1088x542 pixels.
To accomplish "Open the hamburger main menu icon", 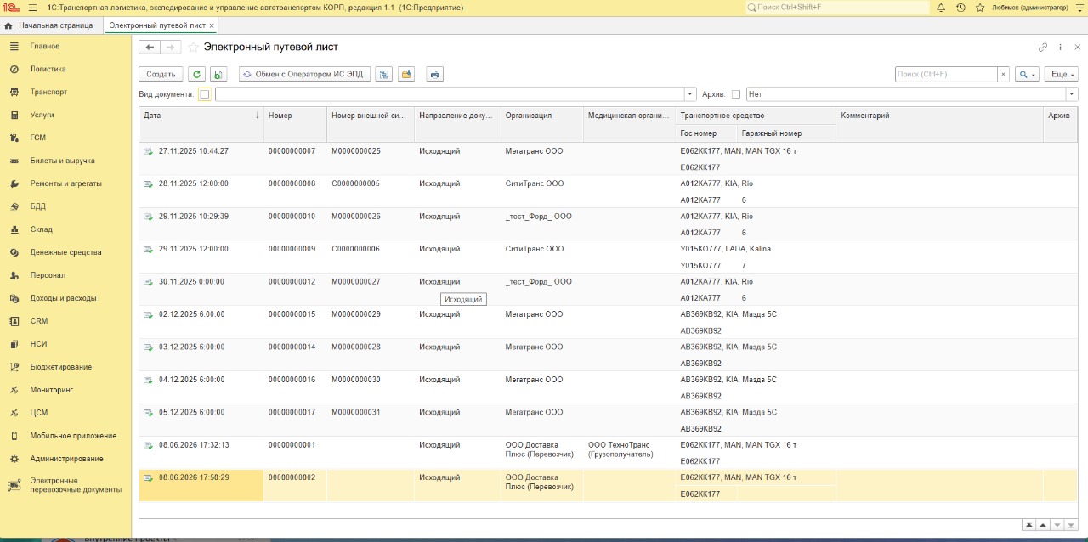I will [33, 7].
